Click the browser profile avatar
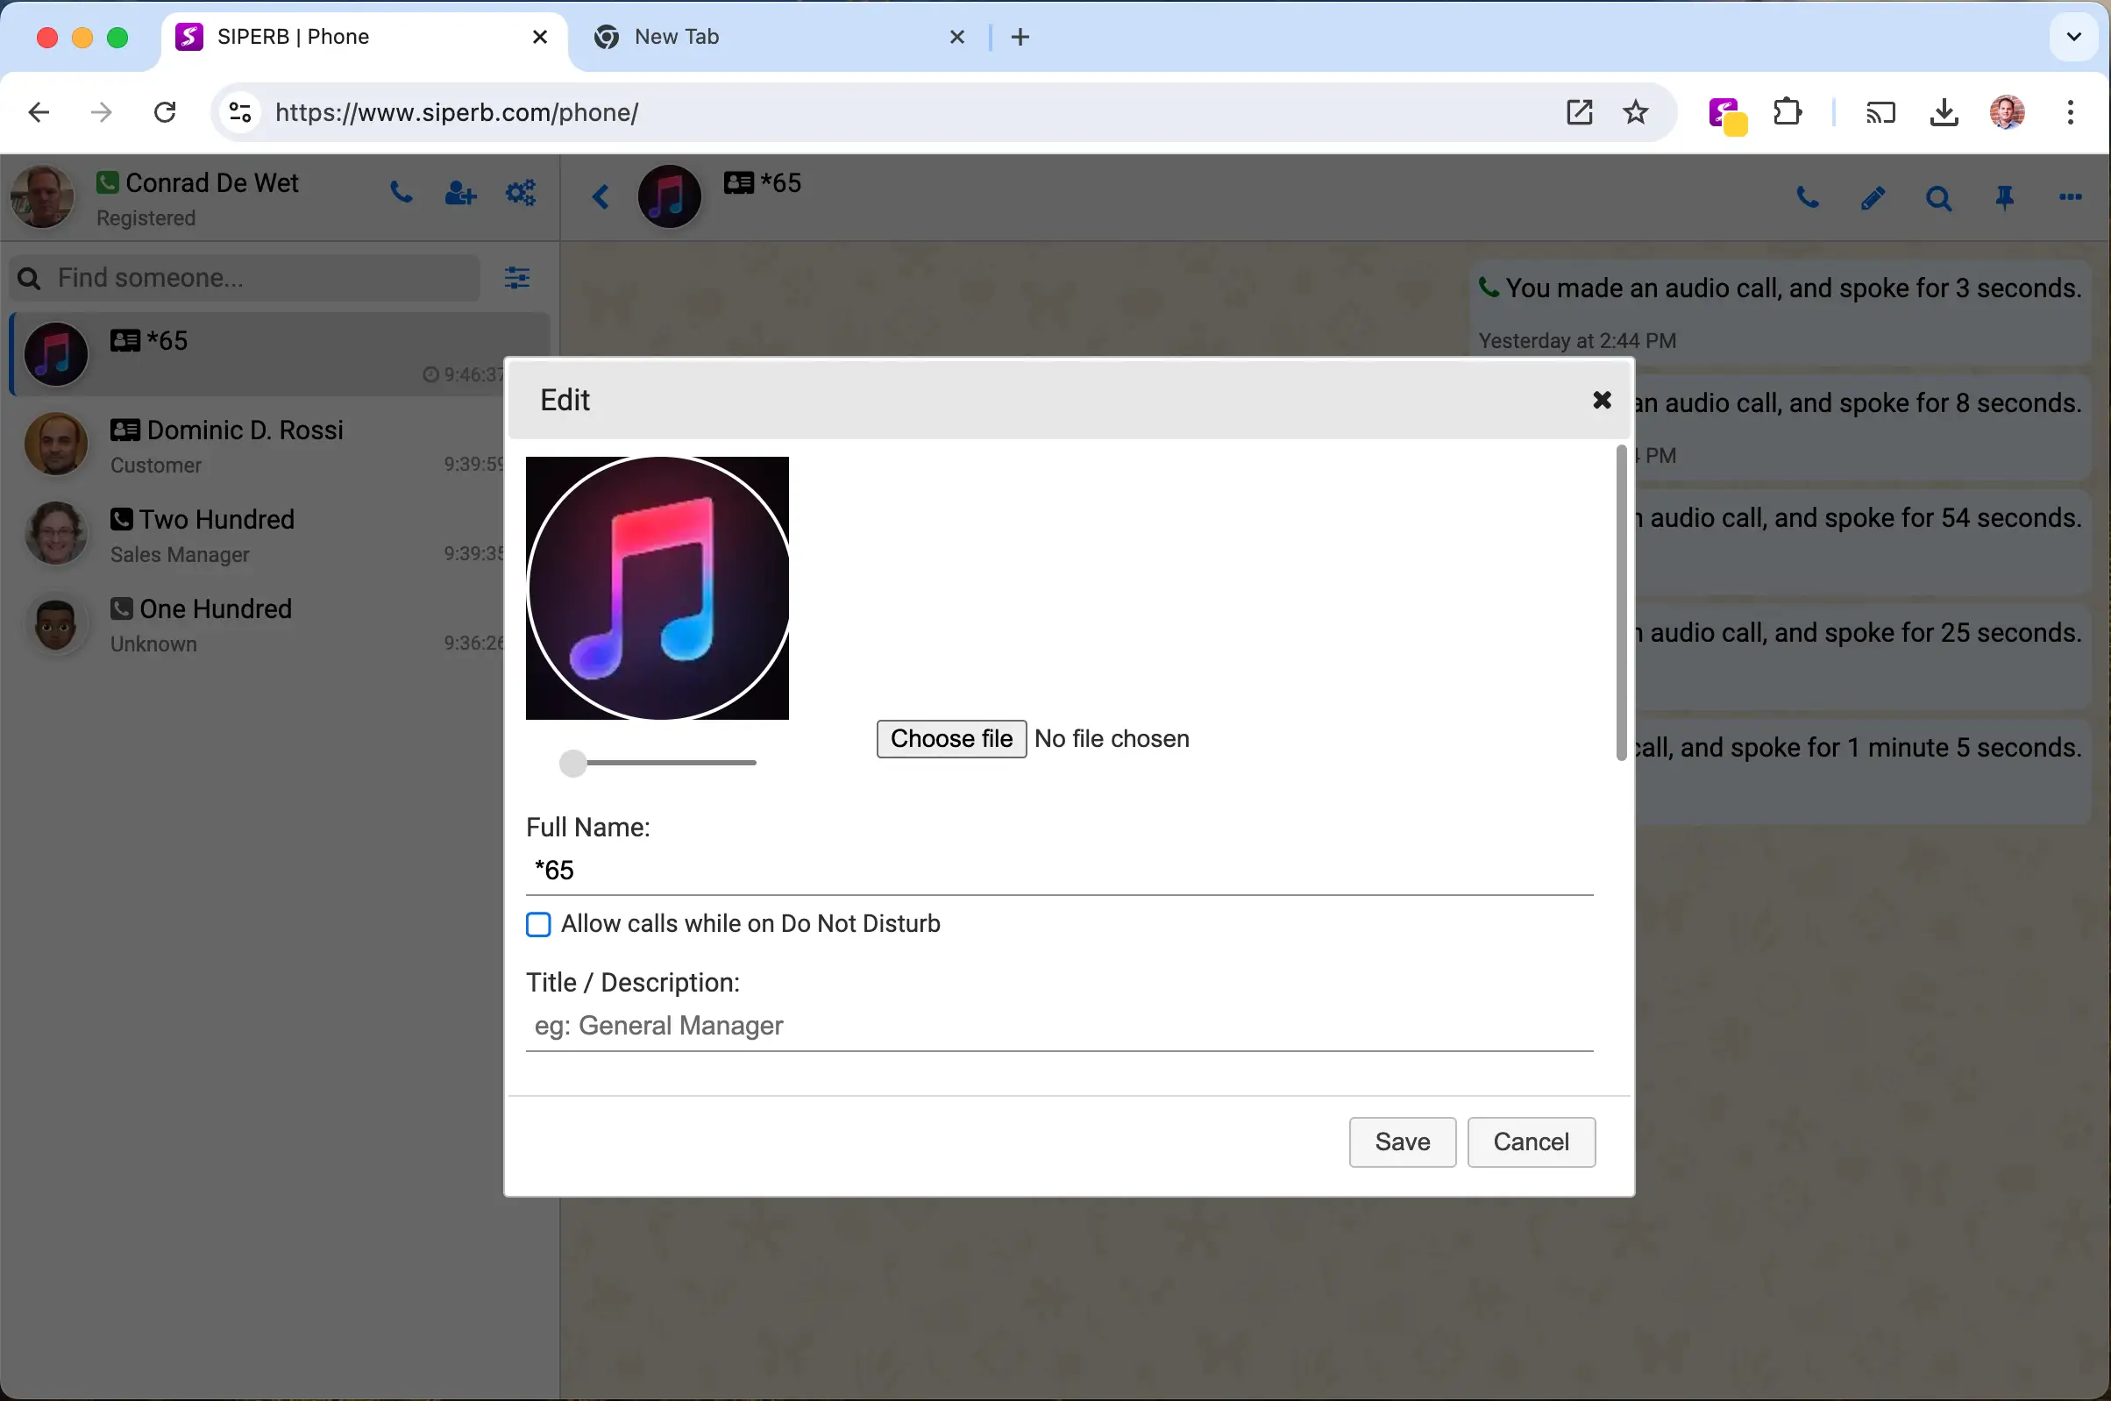2111x1401 pixels. pyautogui.click(x=2008, y=112)
